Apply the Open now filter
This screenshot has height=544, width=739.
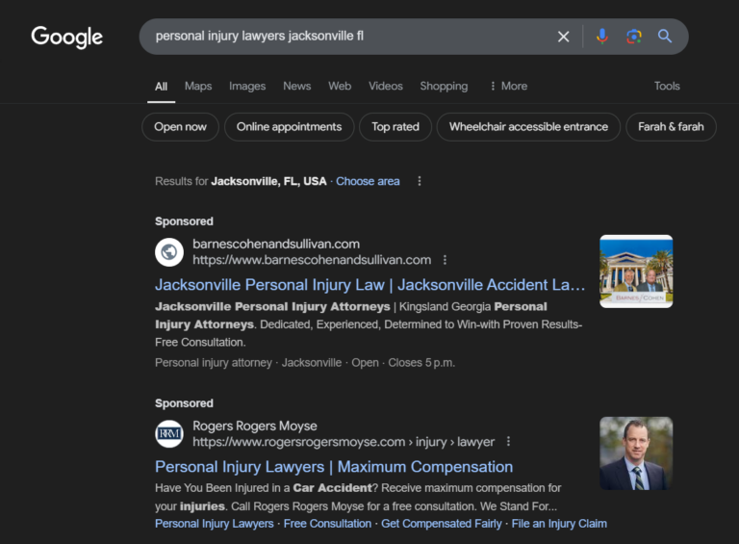(x=180, y=127)
